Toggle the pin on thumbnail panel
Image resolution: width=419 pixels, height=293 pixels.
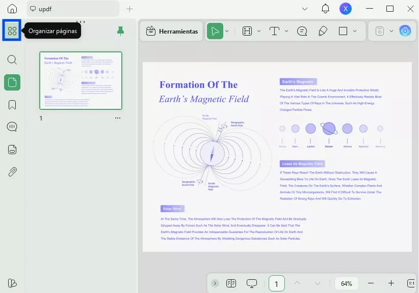[120, 31]
